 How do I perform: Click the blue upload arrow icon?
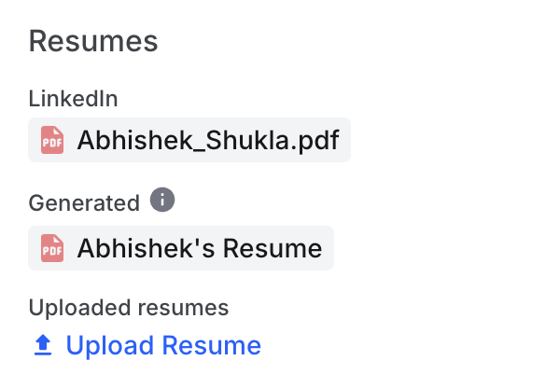click(43, 345)
